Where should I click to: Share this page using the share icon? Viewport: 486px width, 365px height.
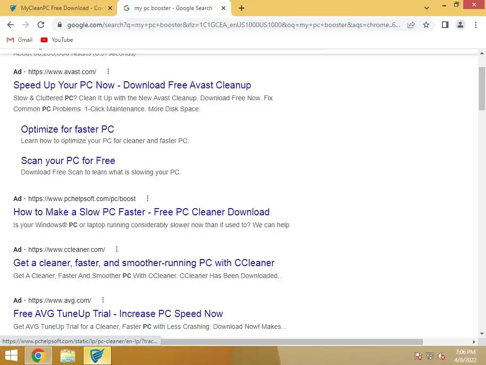point(411,25)
